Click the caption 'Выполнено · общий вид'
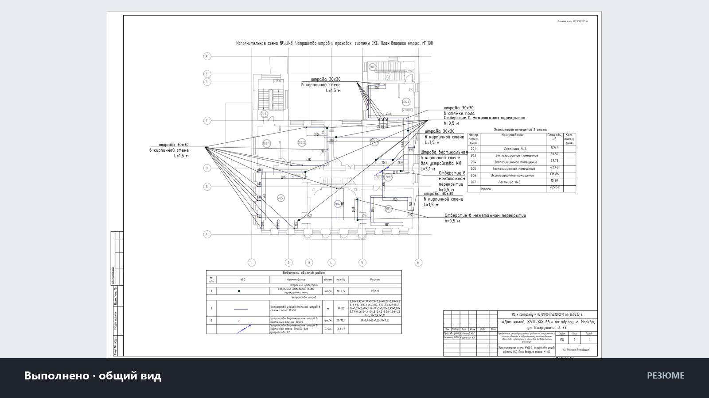709x398 pixels. pos(93,375)
